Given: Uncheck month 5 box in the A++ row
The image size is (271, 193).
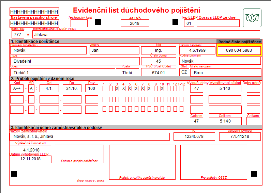Looking at the screenshot, I should coord(130,89).
